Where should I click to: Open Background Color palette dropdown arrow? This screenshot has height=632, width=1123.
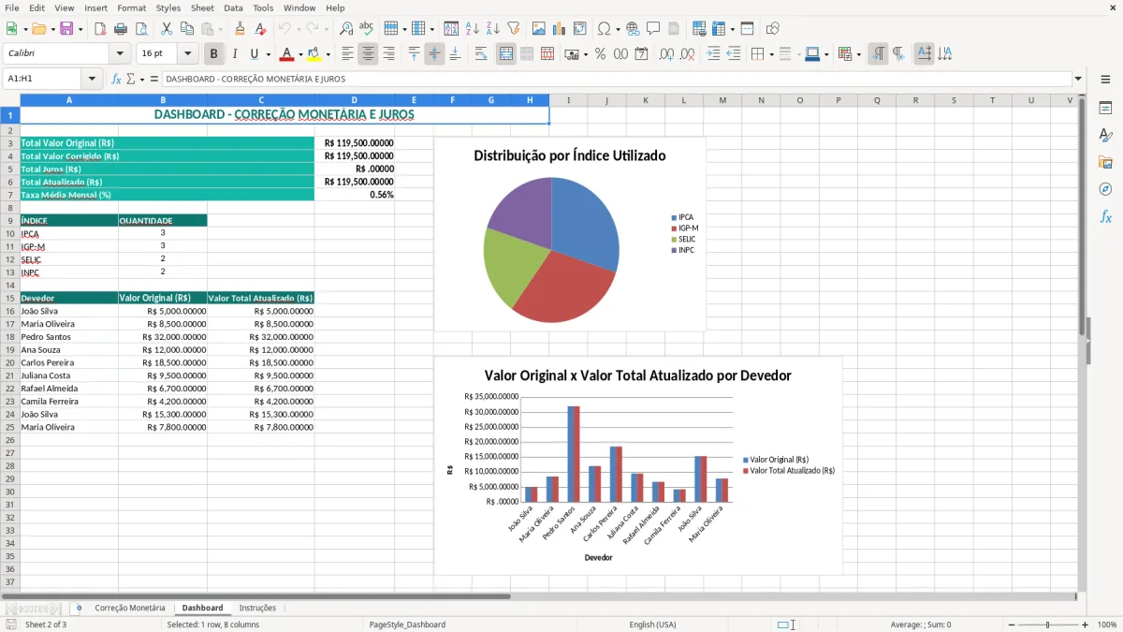(328, 54)
